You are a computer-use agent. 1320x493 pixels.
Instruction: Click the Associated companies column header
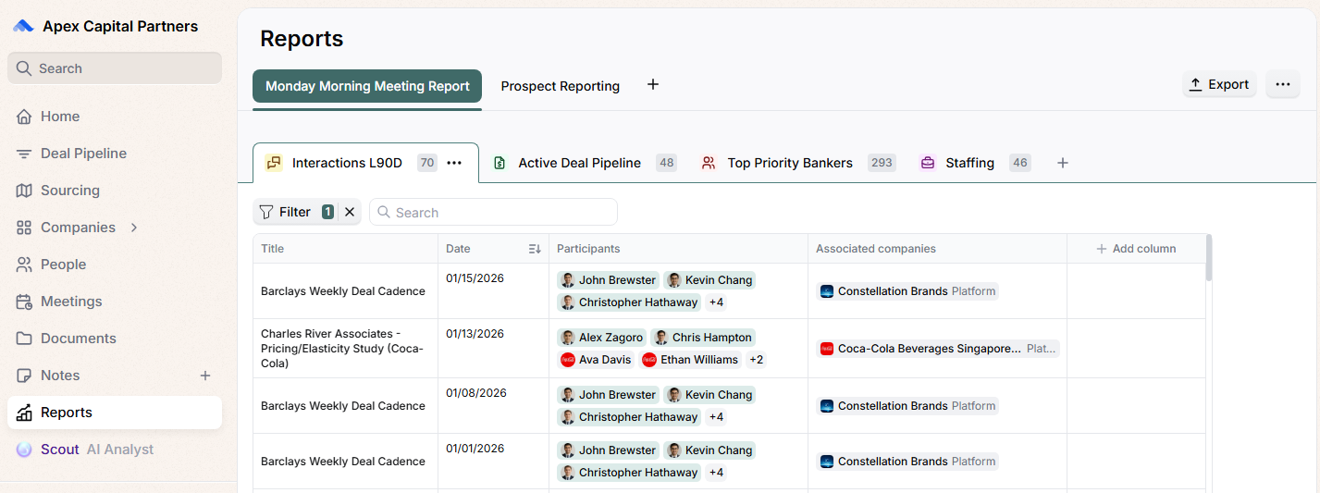click(x=937, y=249)
